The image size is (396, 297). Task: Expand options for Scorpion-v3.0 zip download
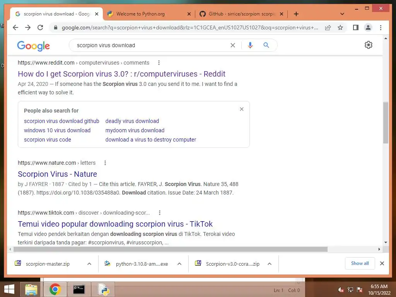coord(270,264)
